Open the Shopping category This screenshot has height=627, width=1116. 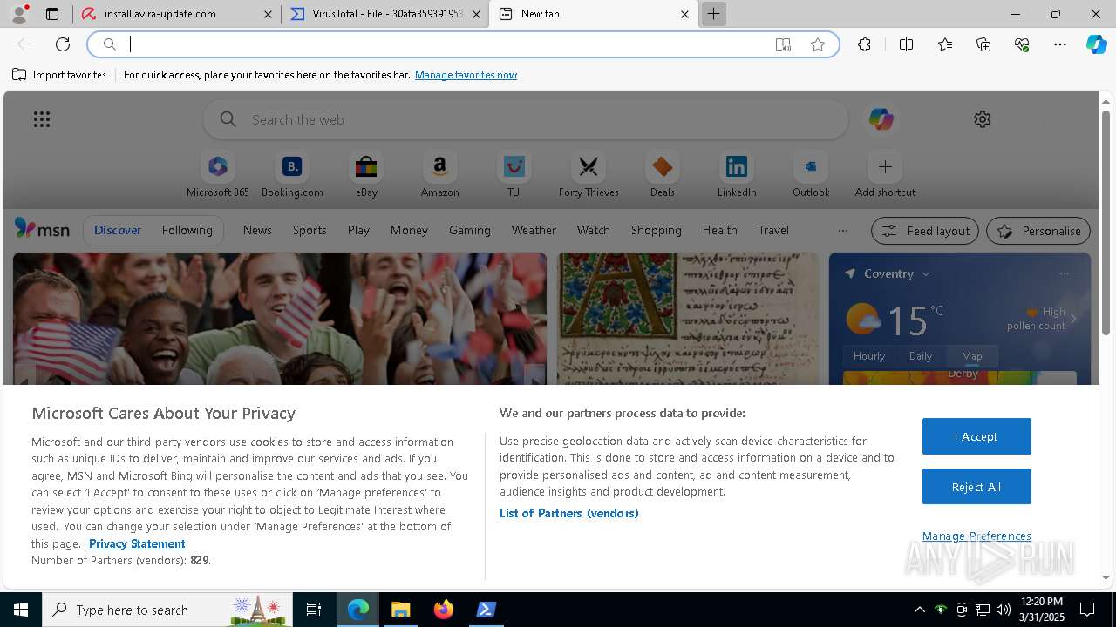pos(657,230)
